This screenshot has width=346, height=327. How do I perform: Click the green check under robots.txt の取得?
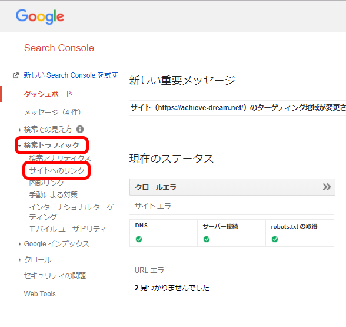point(275,239)
